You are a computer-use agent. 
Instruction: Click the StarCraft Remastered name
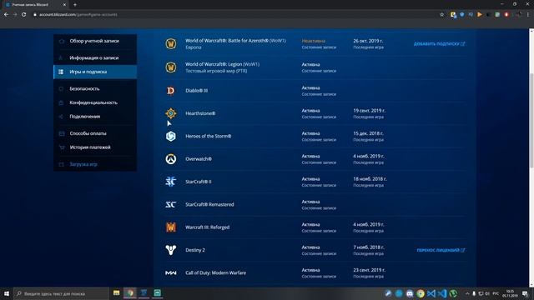[209, 204]
